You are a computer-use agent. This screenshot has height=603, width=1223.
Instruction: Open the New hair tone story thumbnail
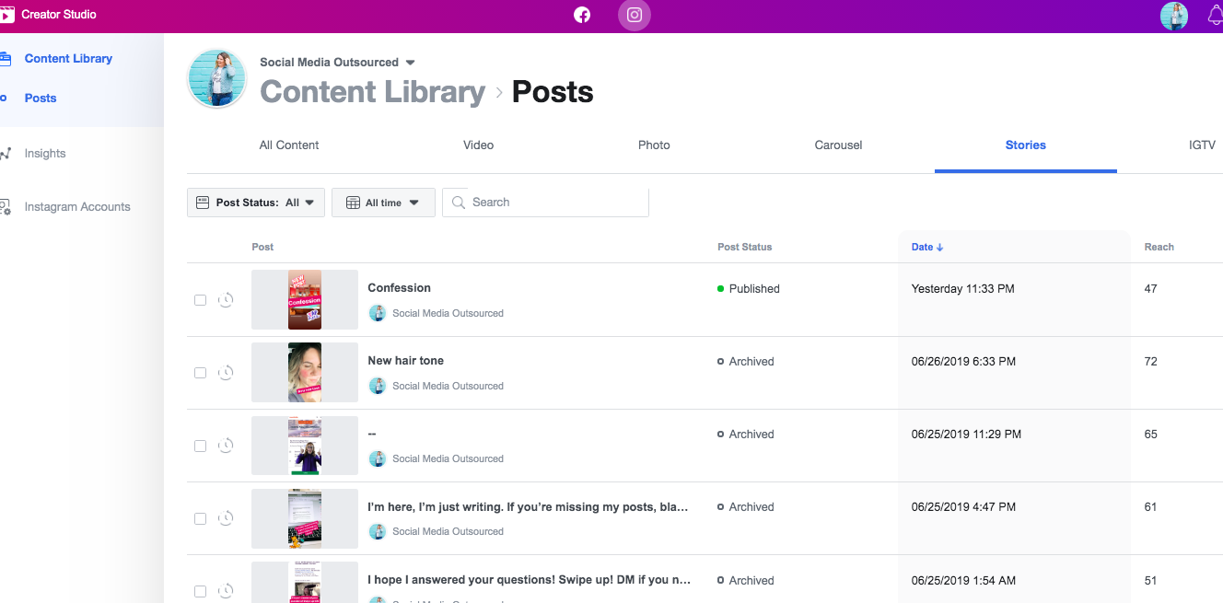click(305, 372)
